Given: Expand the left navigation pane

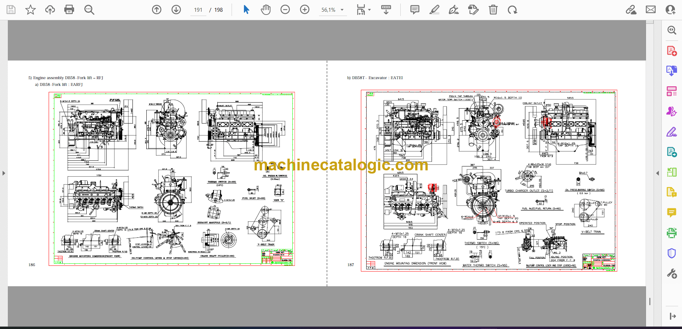Looking at the screenshot, I should point(4,173).
